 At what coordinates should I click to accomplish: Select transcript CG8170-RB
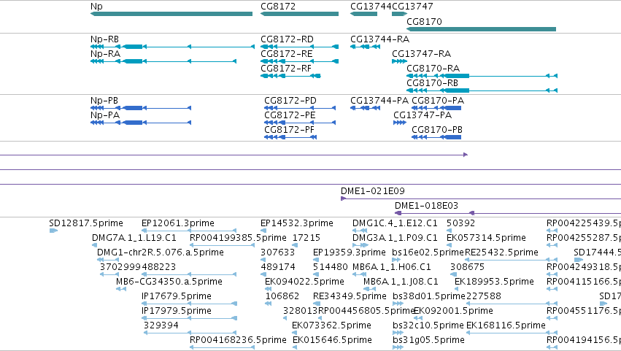[433, 83]
